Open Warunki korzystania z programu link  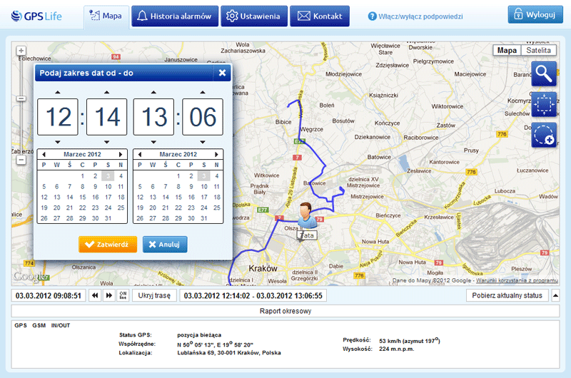coord(517,280)
